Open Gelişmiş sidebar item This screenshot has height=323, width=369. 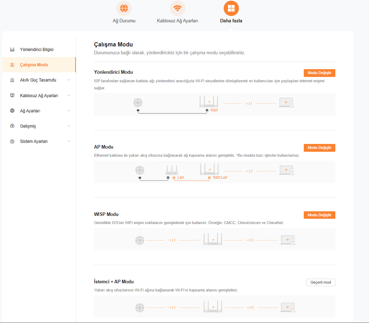39,126
